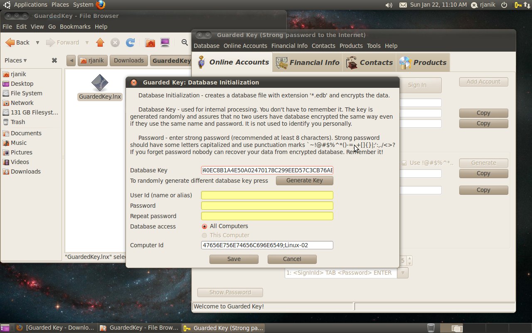Focus the Password input field
The height and width of the screenshot is (333, 532).
coord(267,206)
